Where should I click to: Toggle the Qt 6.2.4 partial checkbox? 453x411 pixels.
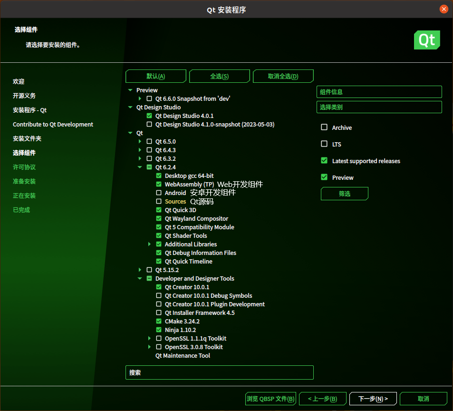point(149,167)
